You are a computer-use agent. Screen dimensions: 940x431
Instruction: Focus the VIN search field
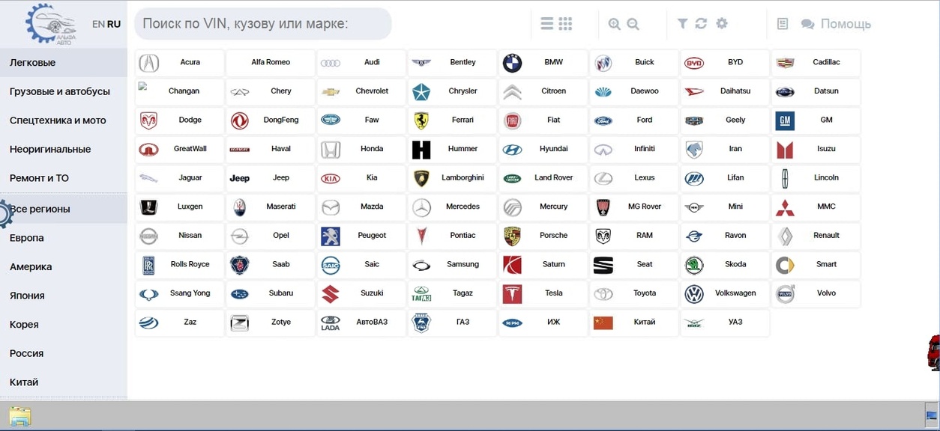(263, 24)
